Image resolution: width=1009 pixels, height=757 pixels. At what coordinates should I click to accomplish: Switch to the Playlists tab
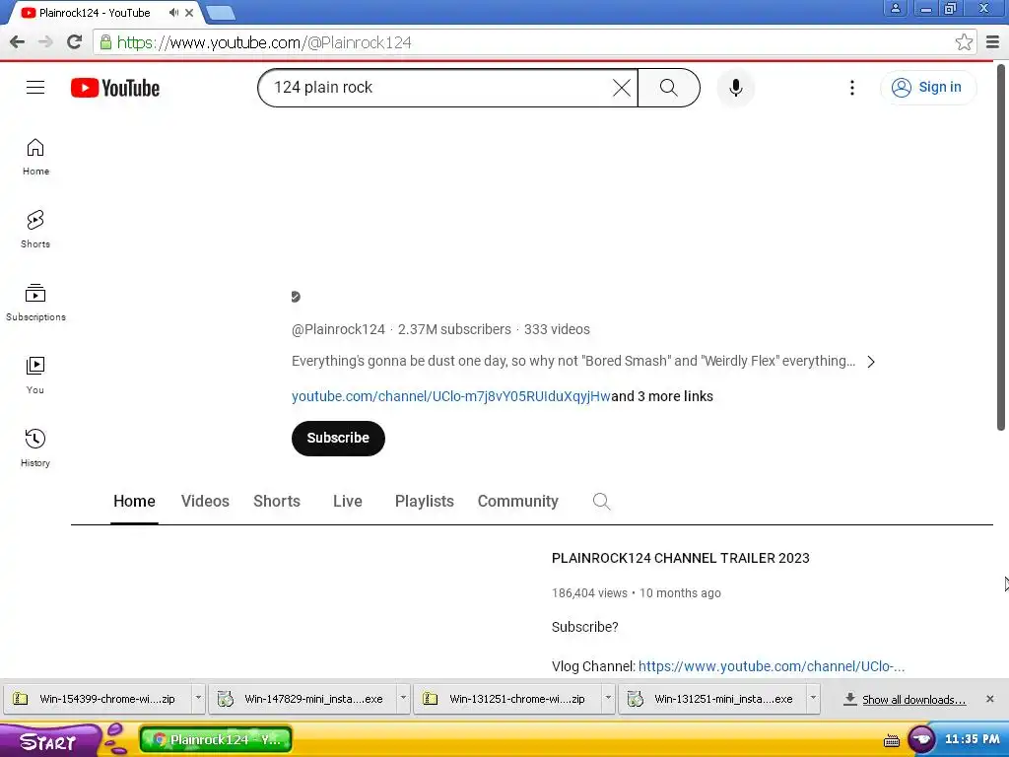pos(424,501)
